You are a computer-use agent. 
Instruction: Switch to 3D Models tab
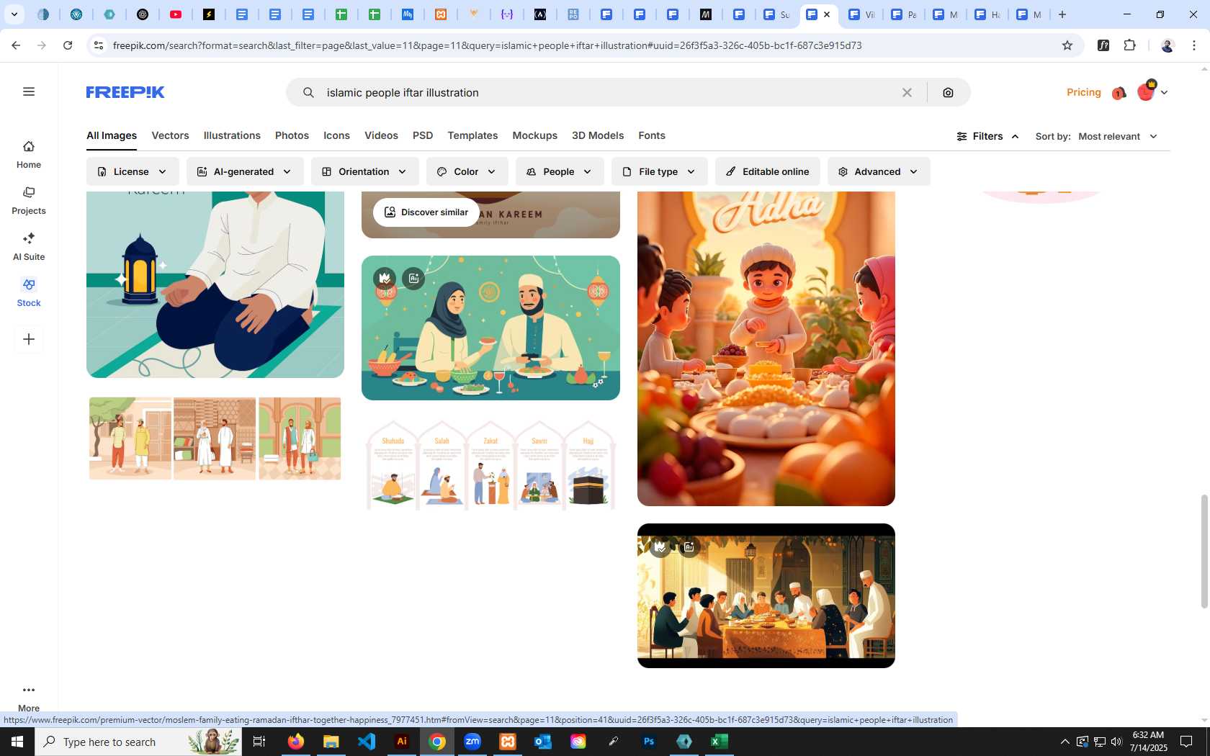click(x=598, y=135)
